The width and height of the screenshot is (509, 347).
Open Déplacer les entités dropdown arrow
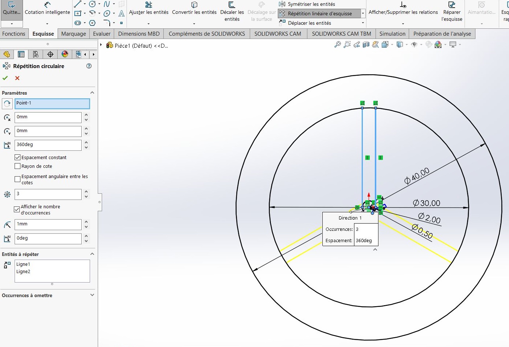[363, 23]
